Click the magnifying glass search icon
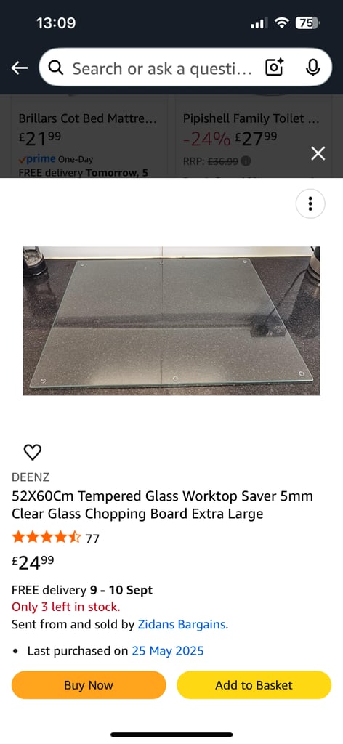The image size is (343, 744). pyautogui.click(x=56, y=68)
